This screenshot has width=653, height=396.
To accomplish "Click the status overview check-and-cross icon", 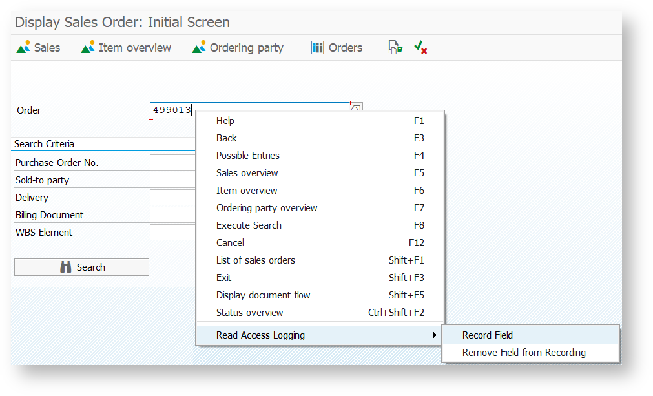I will point(420,47).
